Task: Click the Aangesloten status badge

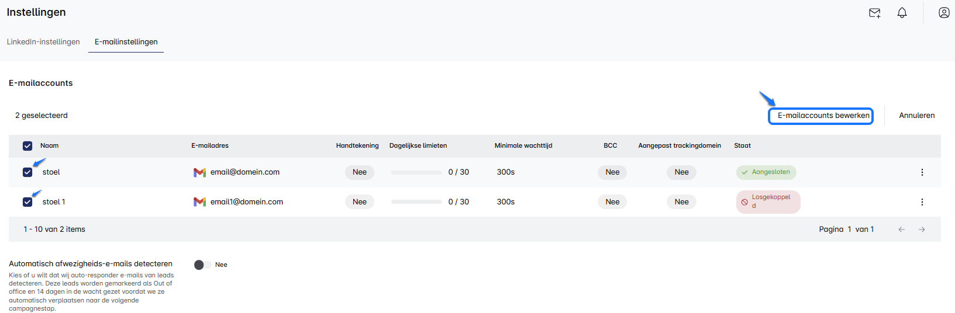Action: coord(766,172)
